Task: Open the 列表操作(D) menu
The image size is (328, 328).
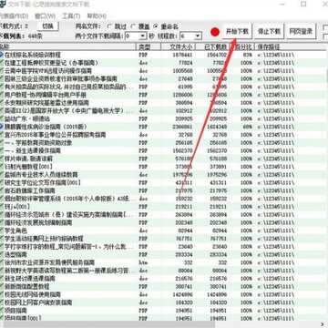Action: 14,15
